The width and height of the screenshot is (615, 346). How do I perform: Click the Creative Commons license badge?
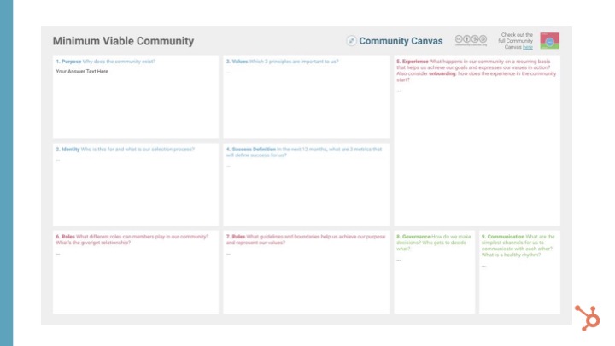(x=471, y=39)
